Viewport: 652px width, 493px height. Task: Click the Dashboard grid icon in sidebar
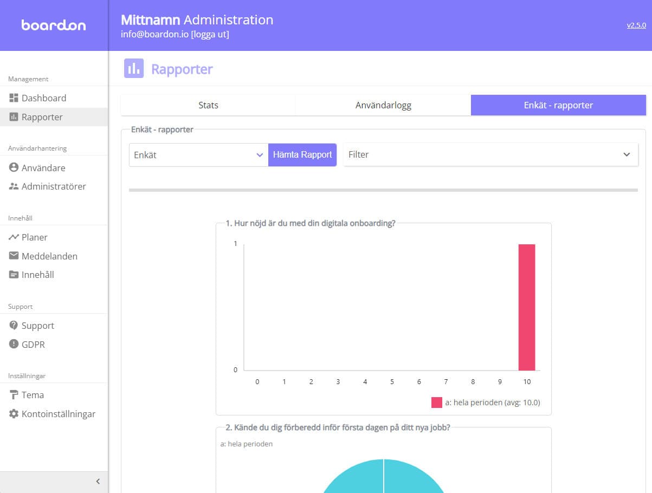pyautogui.click(x=14, y=98)
